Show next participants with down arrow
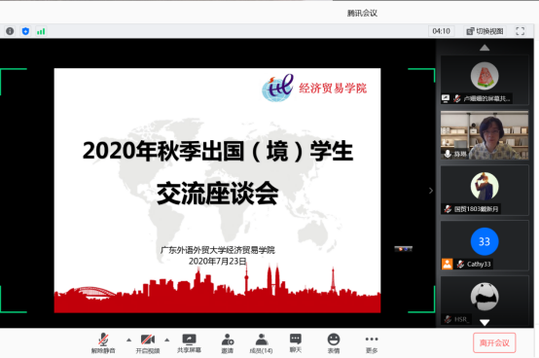The width and height of the screenshot is (539, 358). pos(485,322)
